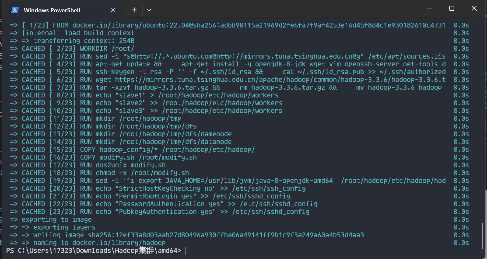This screenshot has width=487, height=259.
Task: Select the Windows PowerShell tab
Action: [52, 10]
